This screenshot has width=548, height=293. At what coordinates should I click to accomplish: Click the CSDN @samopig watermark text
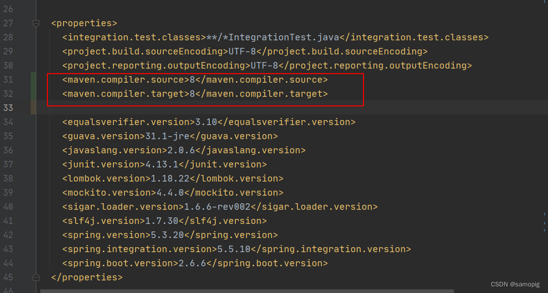click(x=514, y=284)
